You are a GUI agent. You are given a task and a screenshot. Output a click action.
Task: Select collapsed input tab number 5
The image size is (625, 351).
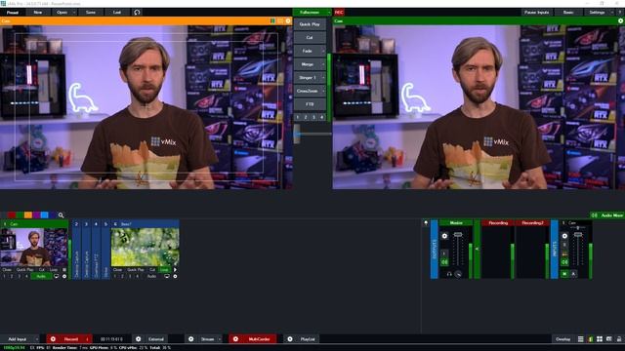pyautogui.click(x=105, y=250)
